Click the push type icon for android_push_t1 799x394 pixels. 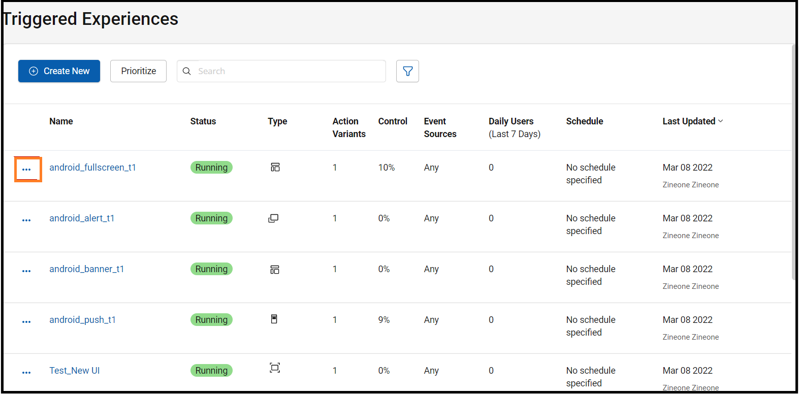[x=274, y=319]
